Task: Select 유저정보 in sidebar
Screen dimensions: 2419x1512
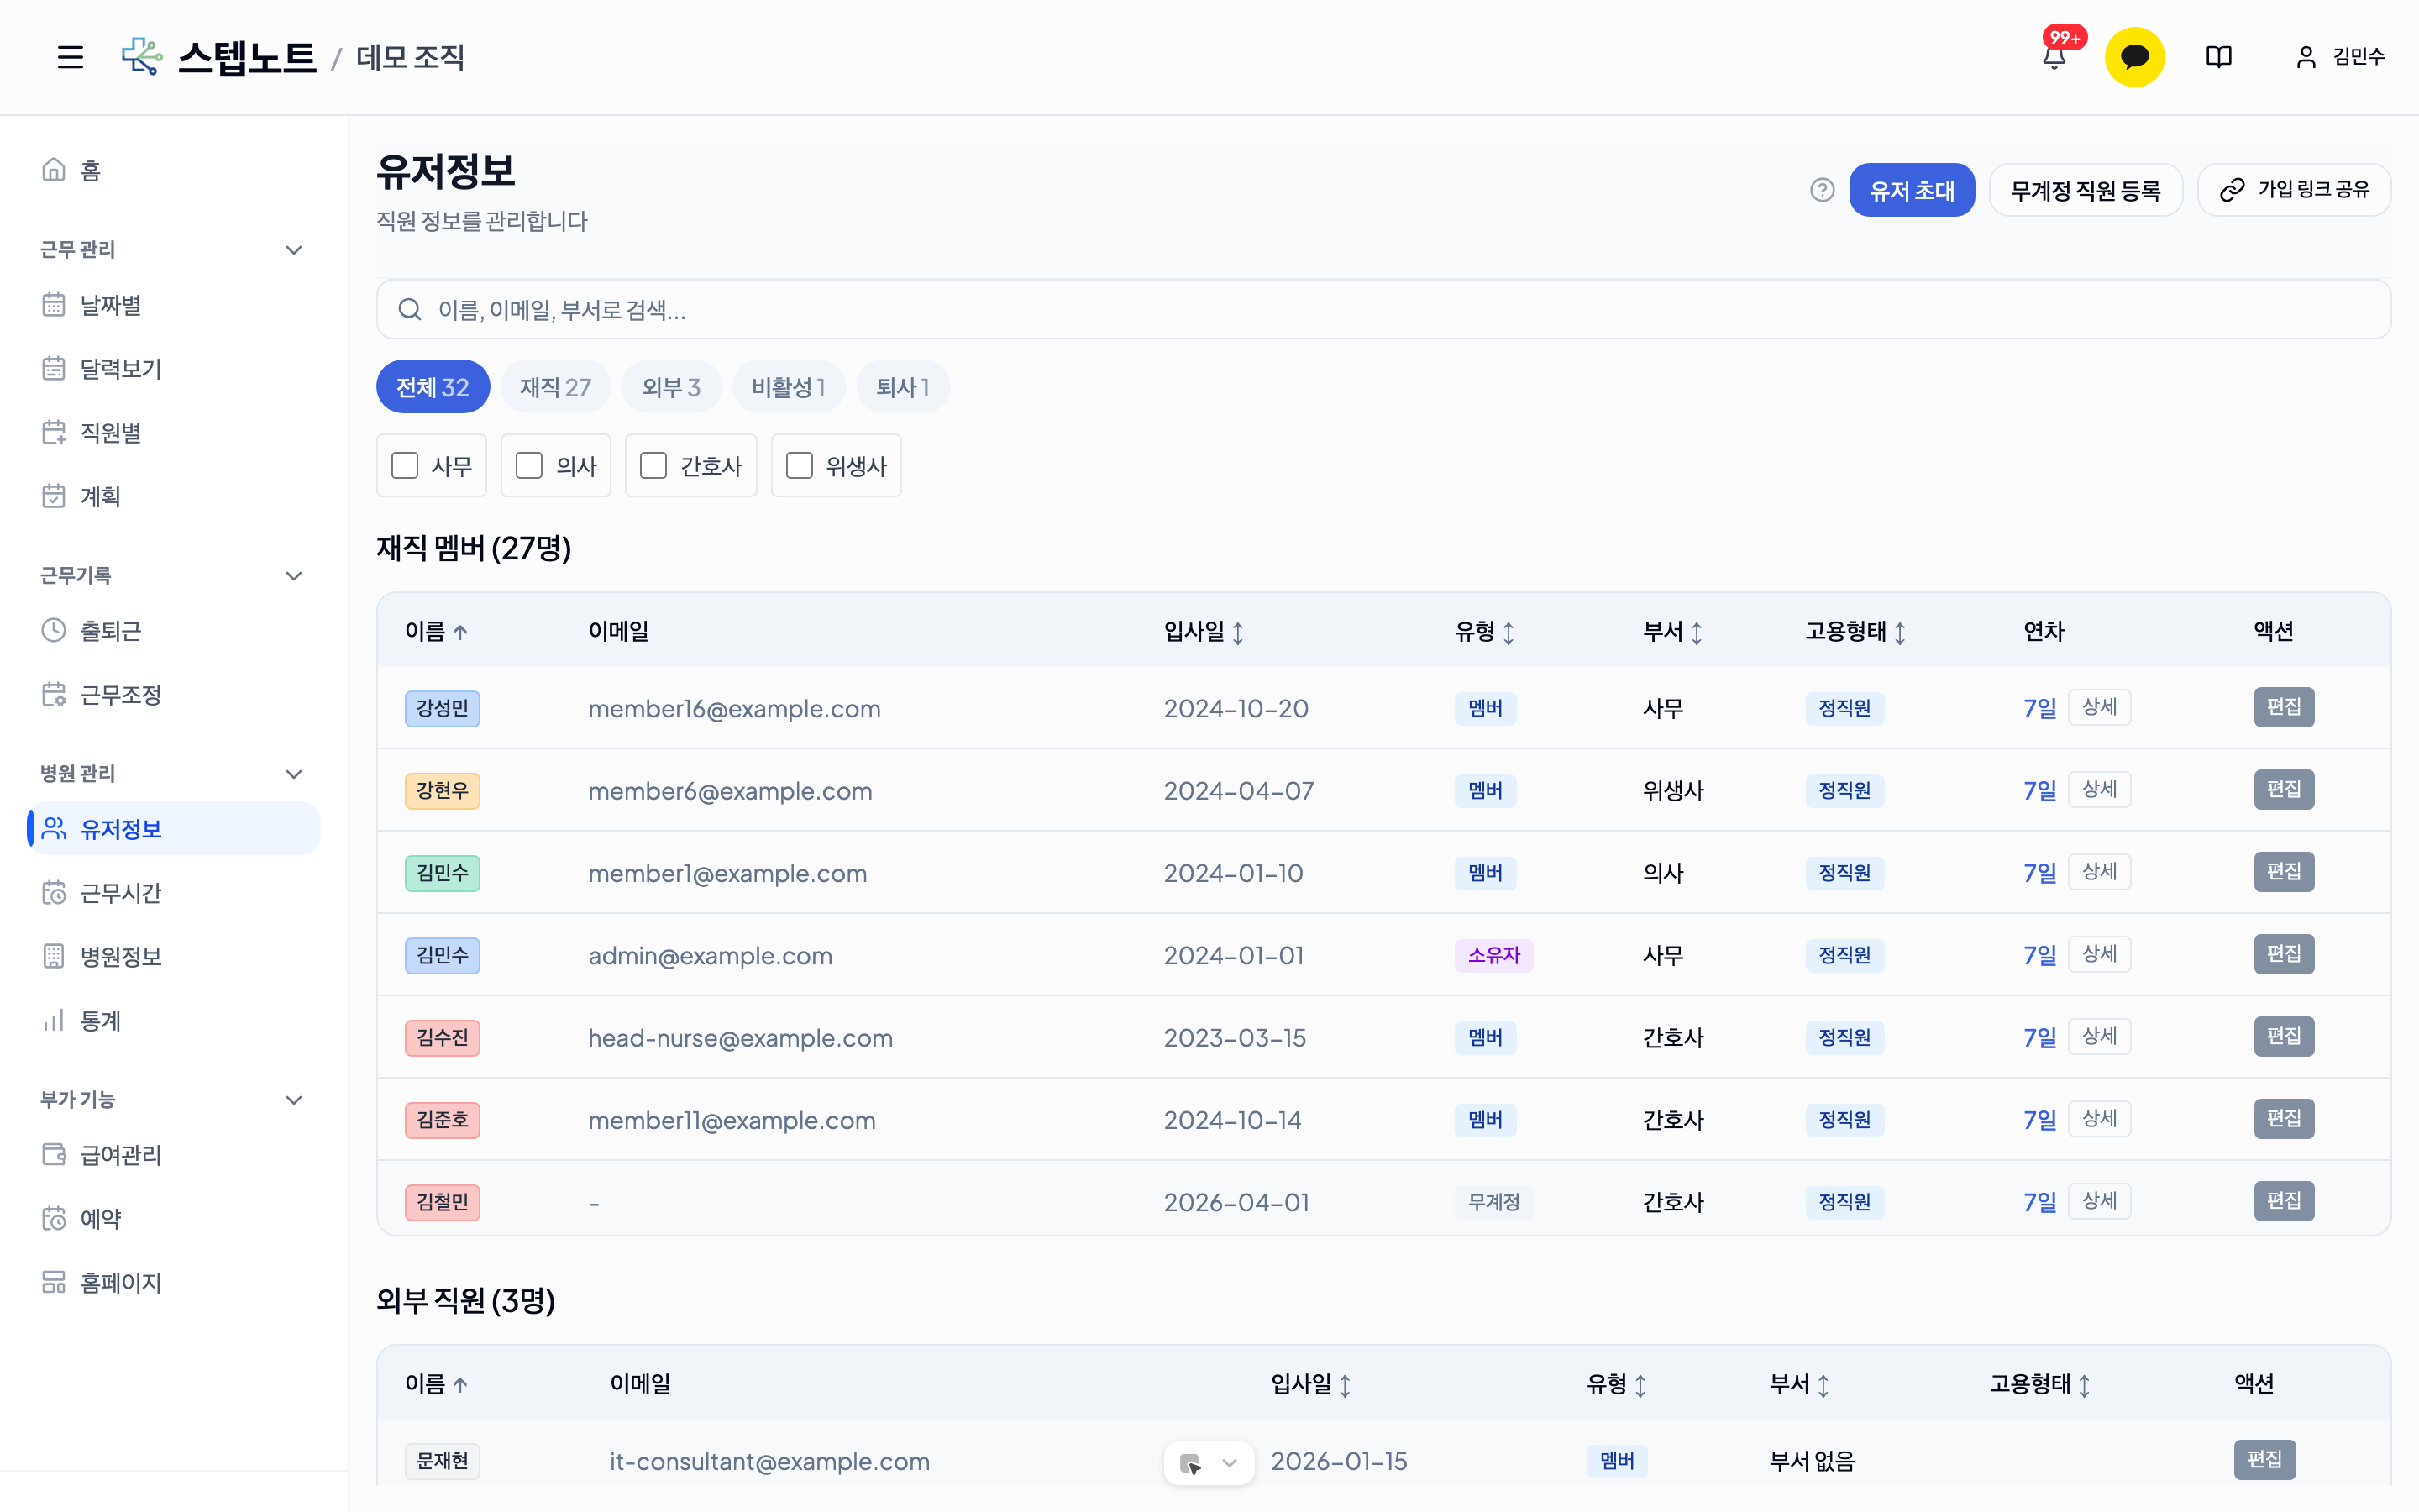Action: tap(173, 829)
